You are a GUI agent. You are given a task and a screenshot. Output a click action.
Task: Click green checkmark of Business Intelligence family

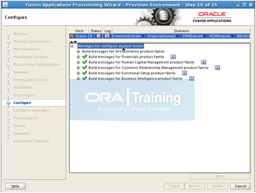click(84, 78)
